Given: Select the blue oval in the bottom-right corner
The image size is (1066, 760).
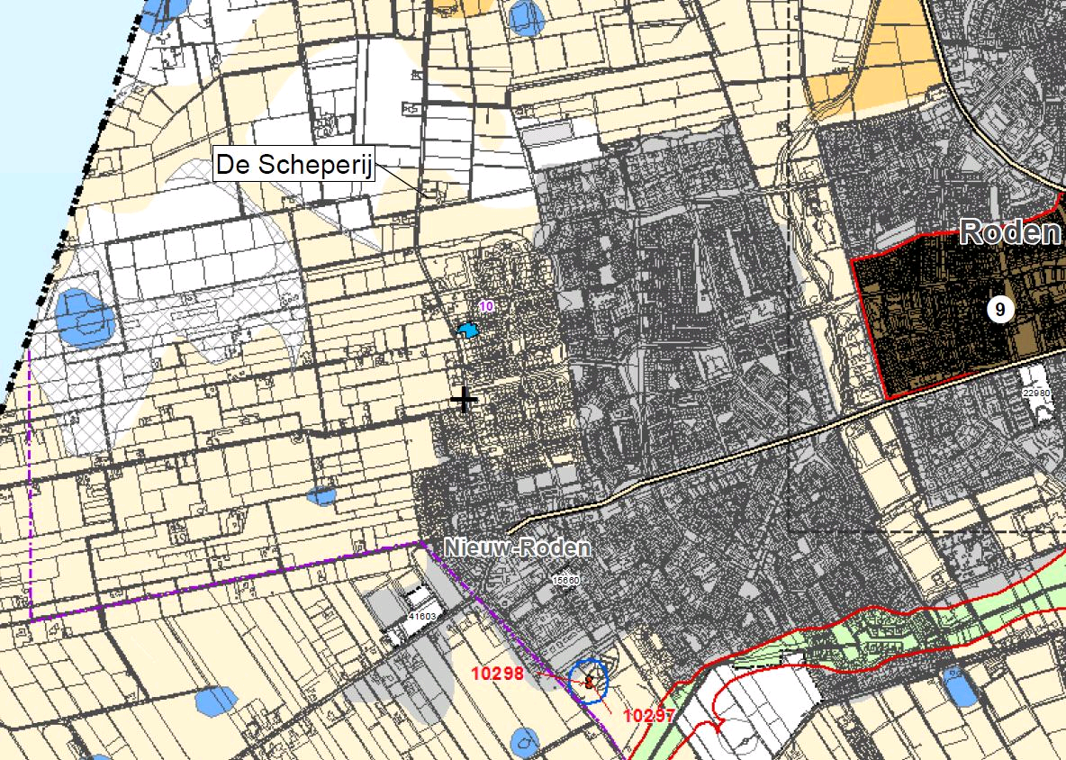Looking at the screenshot, I should [960, 689].
